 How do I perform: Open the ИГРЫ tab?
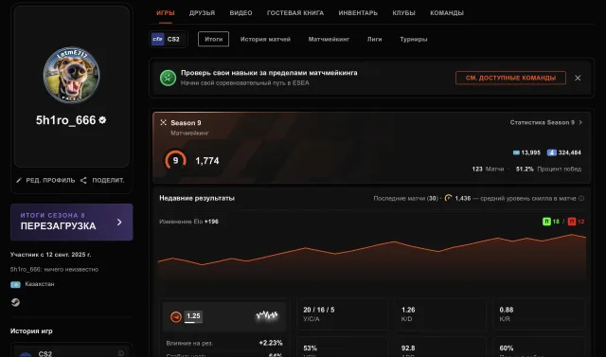[166, 13]
